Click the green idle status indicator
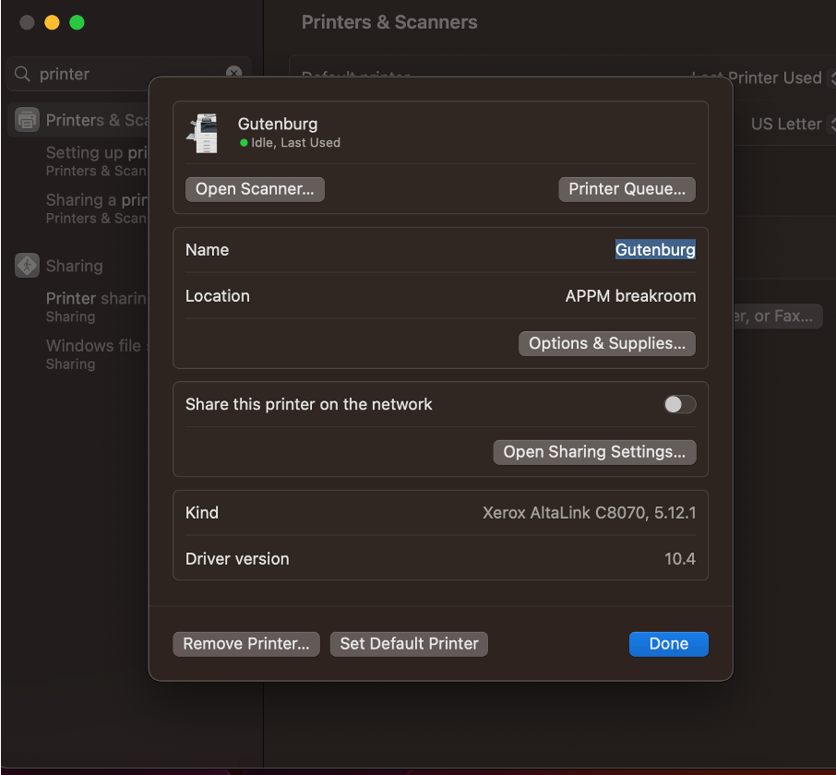 click(x=244, y=143)
